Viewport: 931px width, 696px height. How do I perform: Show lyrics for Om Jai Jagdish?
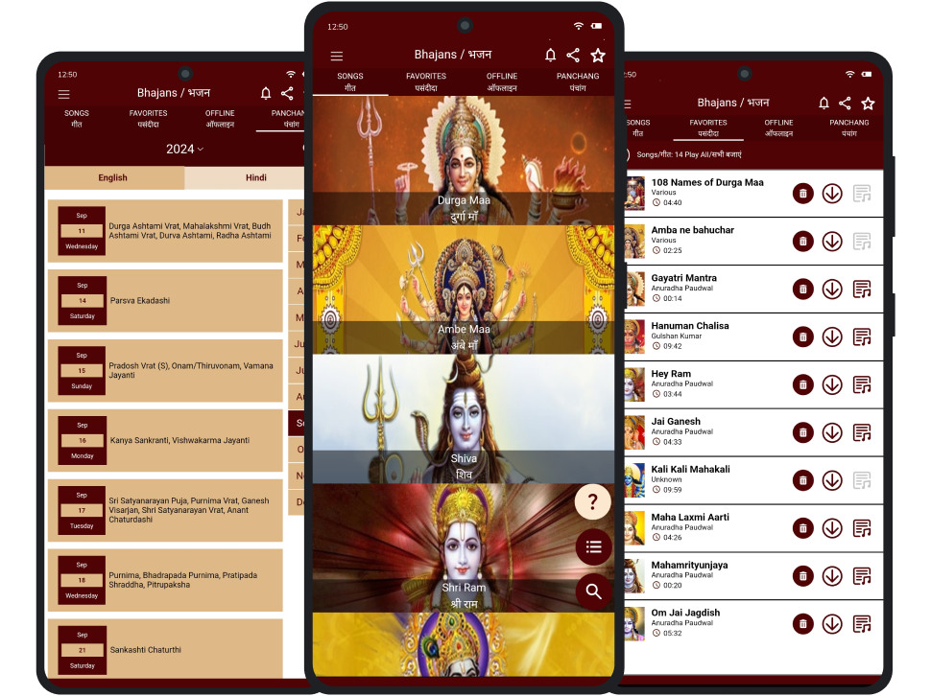click(862, 624)
